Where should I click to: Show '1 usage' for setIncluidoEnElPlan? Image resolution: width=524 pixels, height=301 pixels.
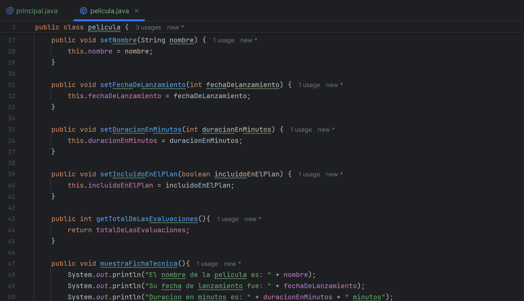pyautogui.click(x=309, y=174)
